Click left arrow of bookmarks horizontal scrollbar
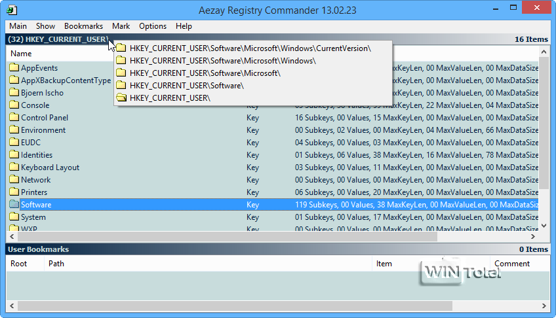 (x=12, y=306)
